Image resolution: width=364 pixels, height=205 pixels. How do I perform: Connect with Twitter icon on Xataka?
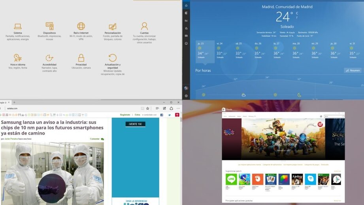pos(170,115)
